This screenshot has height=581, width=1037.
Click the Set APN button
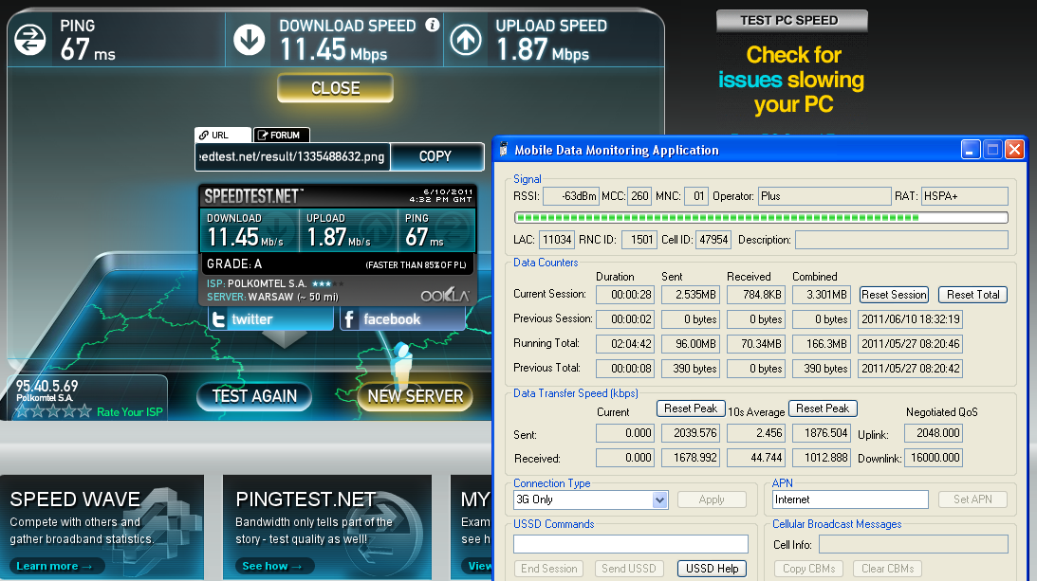click(972, 499)
